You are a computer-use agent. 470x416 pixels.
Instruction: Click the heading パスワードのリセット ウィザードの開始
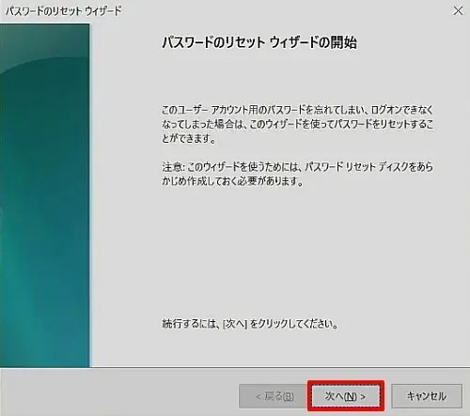259,42
